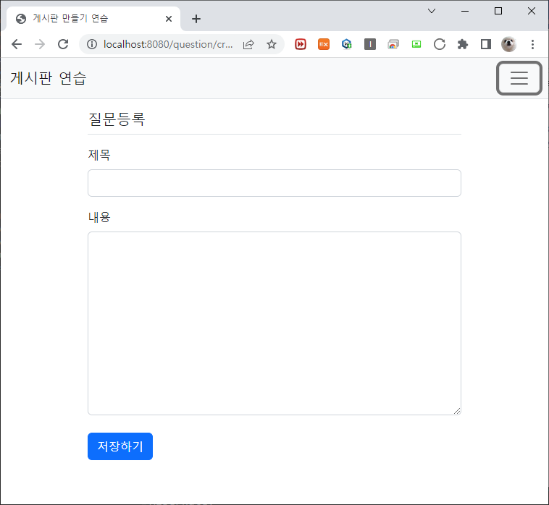549x505 pixels.
Task: Open a new browser tab
Action: [196, 19]
